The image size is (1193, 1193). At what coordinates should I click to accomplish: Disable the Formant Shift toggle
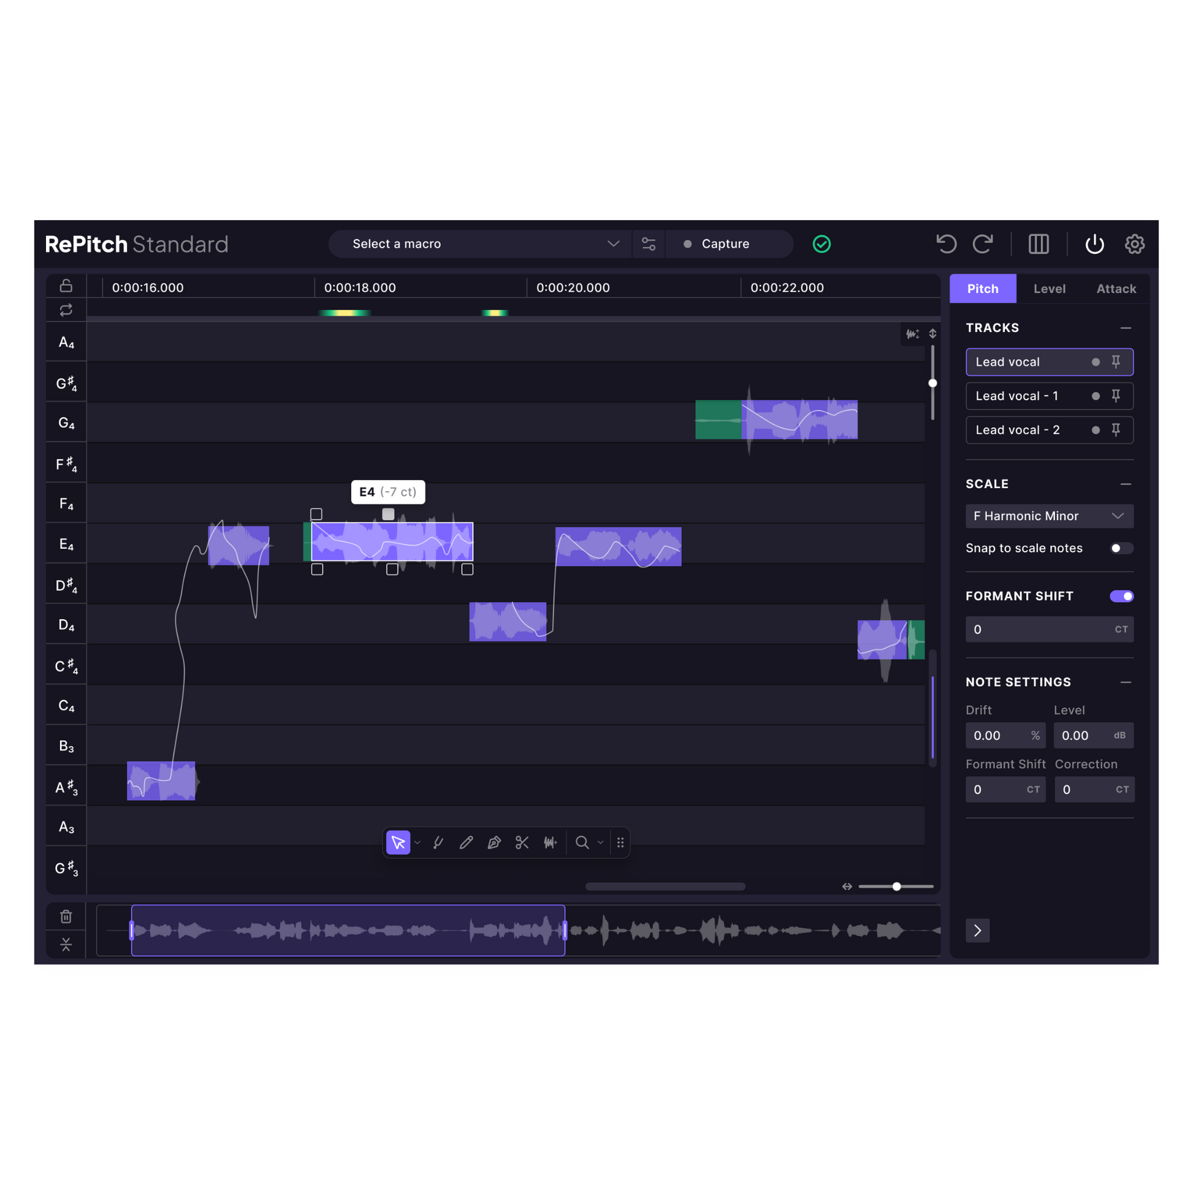[x=1121, y=596]
